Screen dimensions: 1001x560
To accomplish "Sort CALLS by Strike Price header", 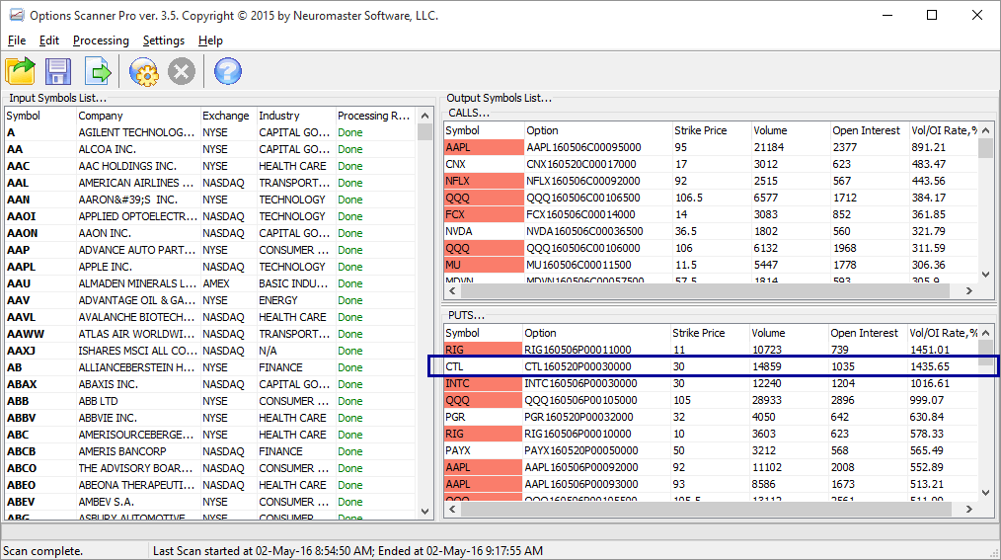I will [711, 130].
